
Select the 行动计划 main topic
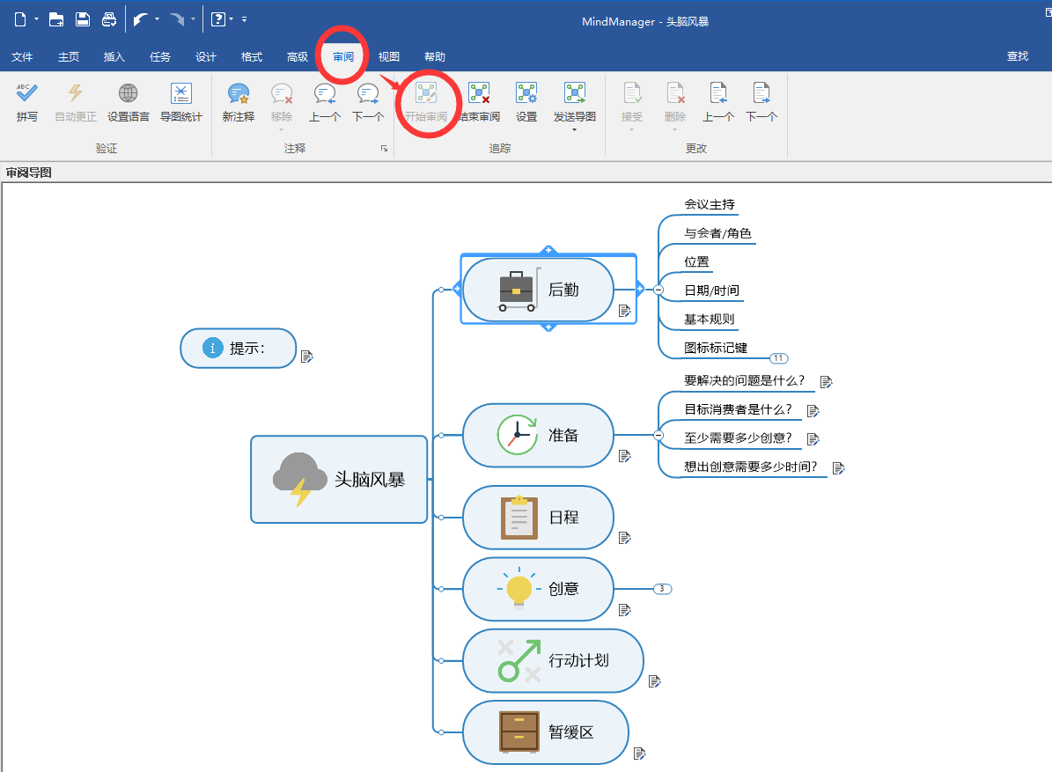point(553,661)
